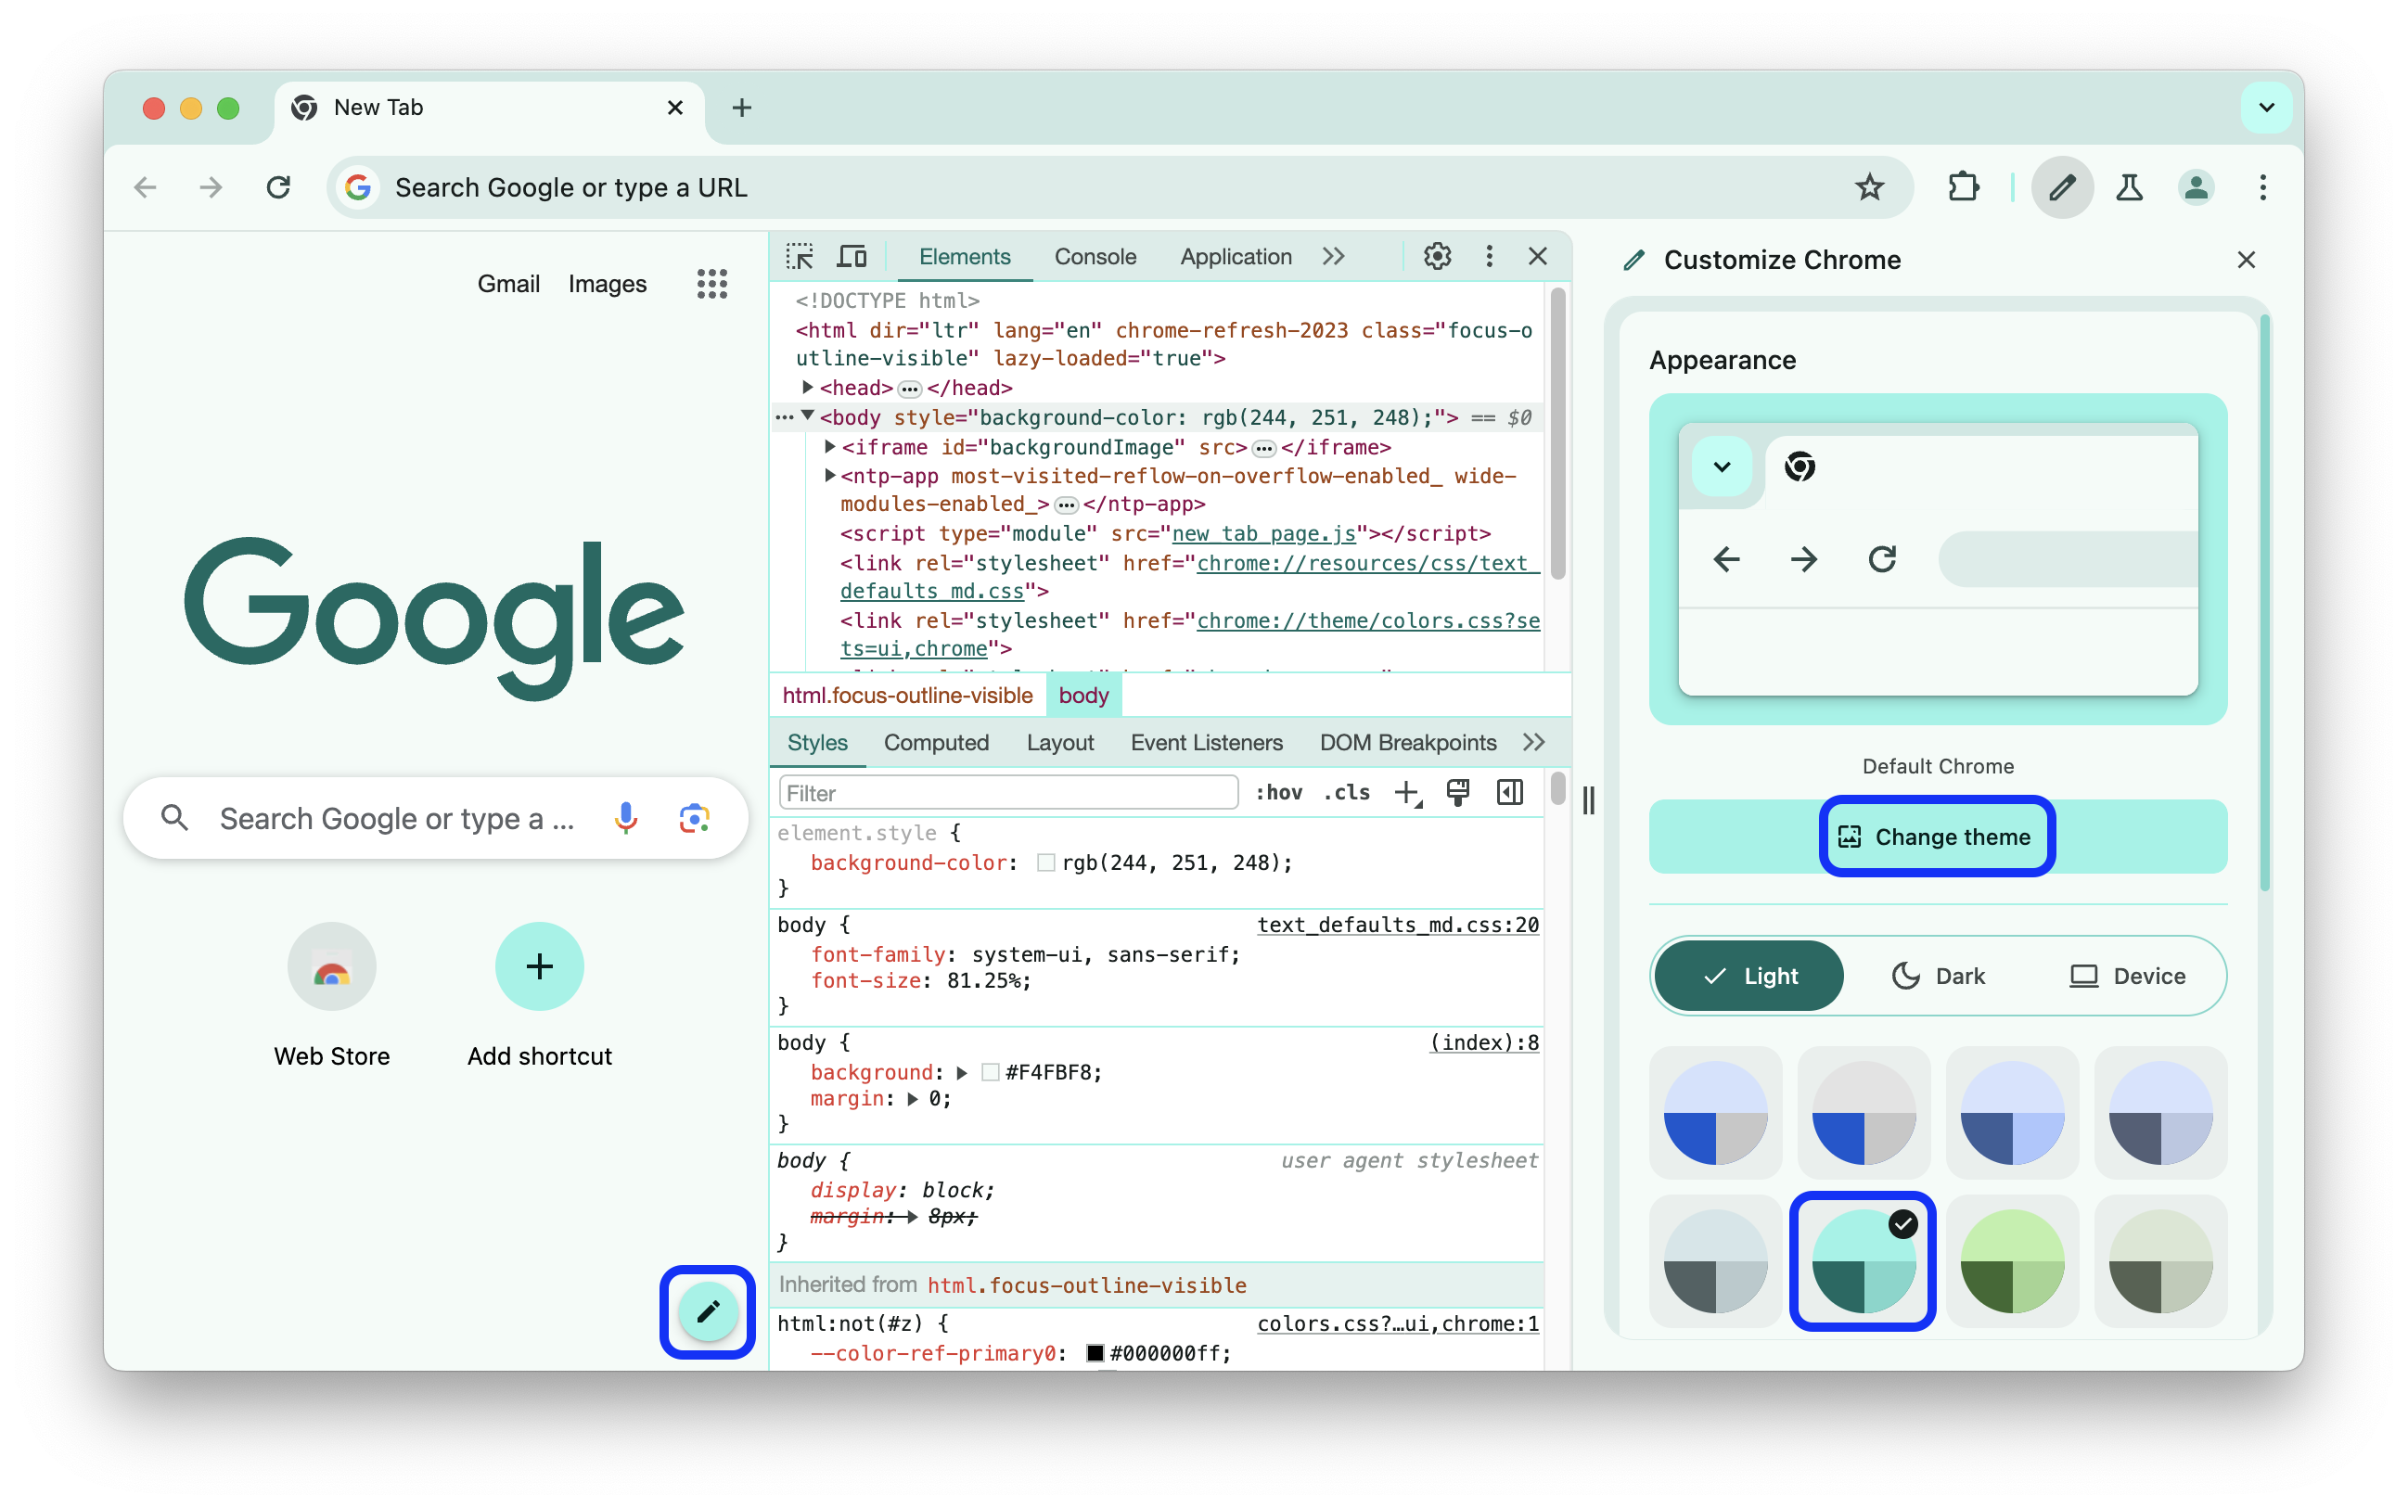Click the Event Listeners tab
This screenshot has height=1508, width=2408.
1208,744
